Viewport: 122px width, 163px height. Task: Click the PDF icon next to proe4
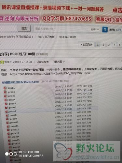pos(6,100)
